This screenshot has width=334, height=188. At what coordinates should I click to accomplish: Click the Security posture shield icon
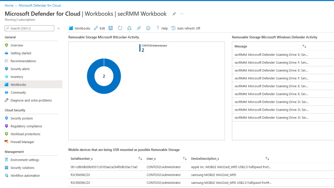[7, 118]
